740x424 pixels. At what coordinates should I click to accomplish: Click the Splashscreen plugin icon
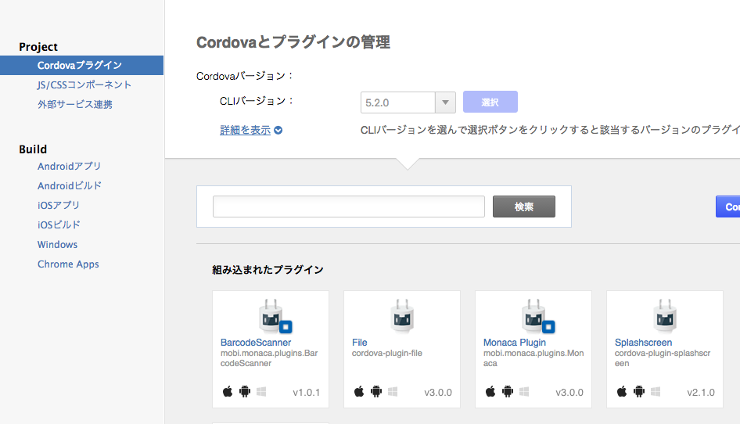(x=665, y=316)
